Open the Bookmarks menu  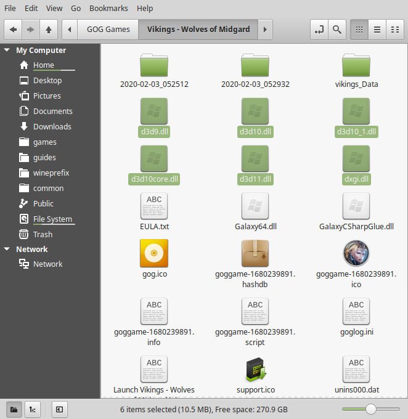click(x=108, y=8)
